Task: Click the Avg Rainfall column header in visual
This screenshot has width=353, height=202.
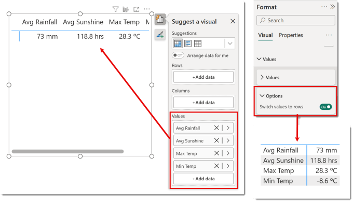Action: [39, 22]
